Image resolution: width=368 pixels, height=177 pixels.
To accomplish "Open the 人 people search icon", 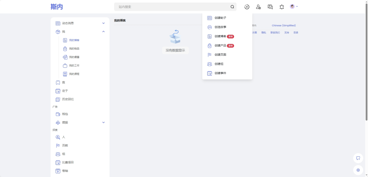I will point(58,137).
